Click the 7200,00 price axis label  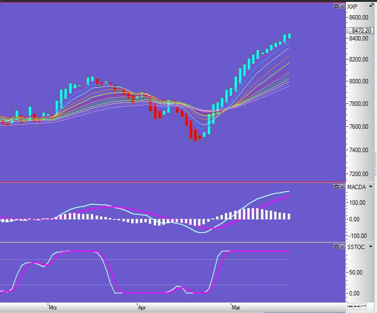pos(359,174)
